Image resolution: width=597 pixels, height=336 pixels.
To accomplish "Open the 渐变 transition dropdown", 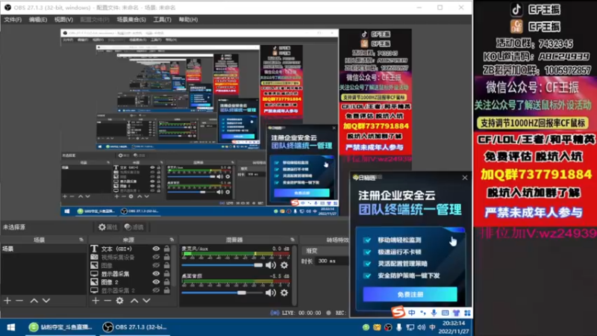I will (x=325, y=251).
